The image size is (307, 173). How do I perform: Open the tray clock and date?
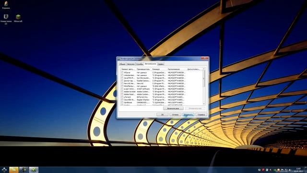coord(298,170)
